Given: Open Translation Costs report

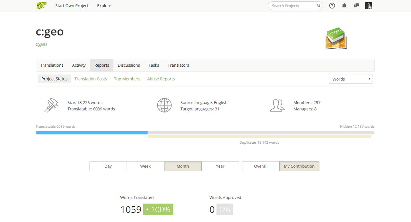Looking at the screenshot, I should (x=91, y=79).
